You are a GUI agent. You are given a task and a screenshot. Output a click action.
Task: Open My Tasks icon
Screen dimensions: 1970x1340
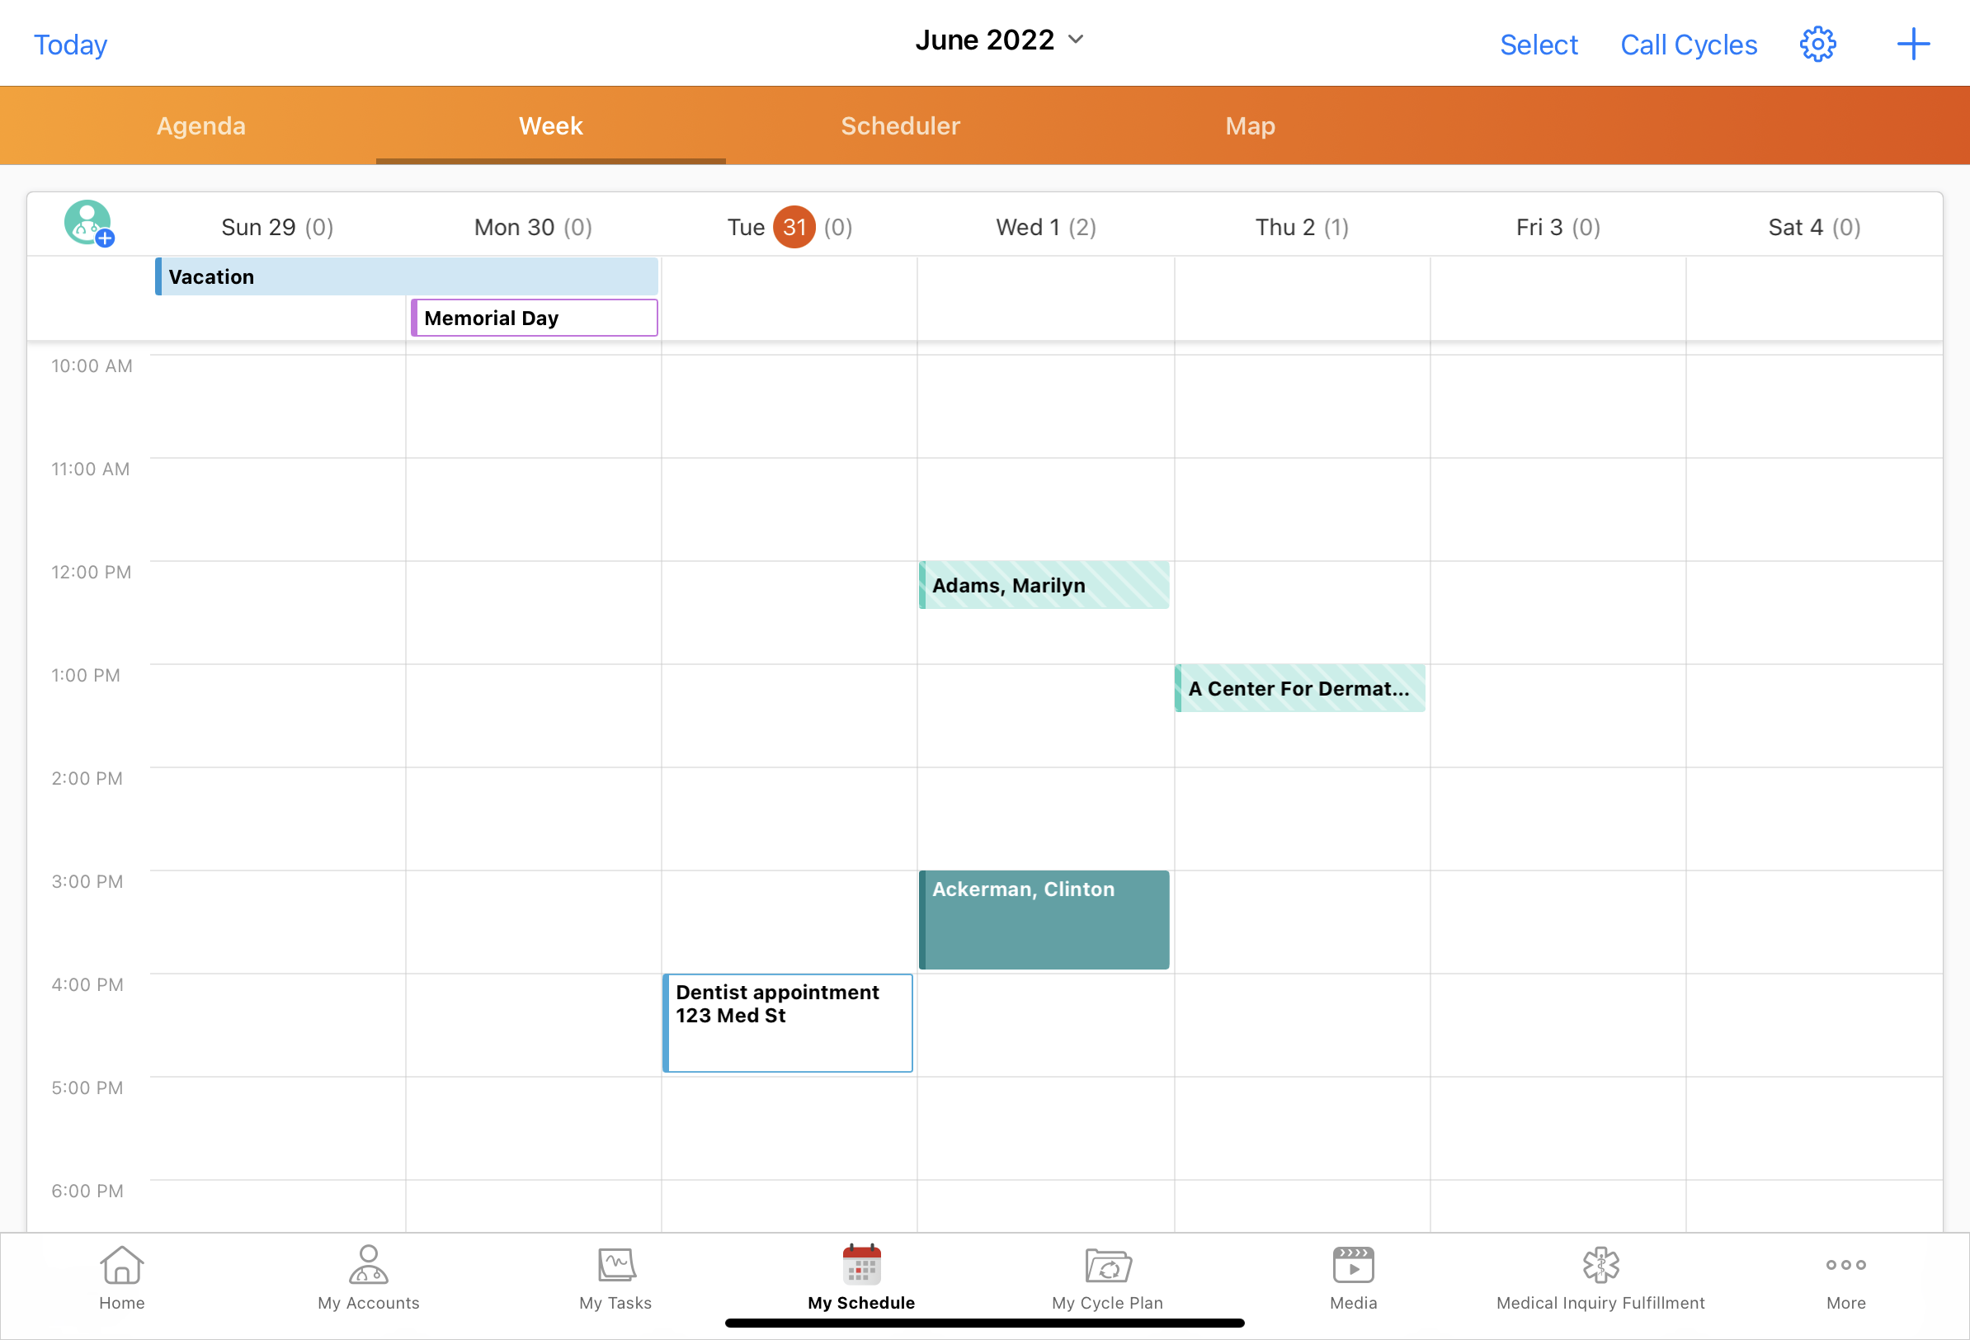pyautogui.click(x=615, y=1277)
